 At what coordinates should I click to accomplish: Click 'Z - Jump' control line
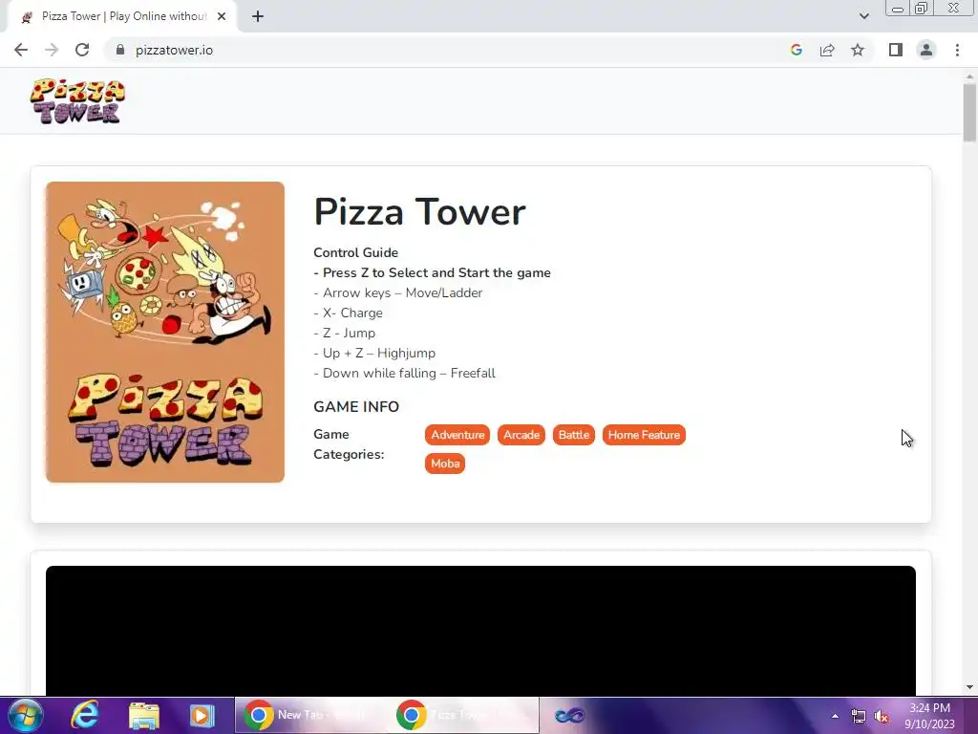point(344,333)
